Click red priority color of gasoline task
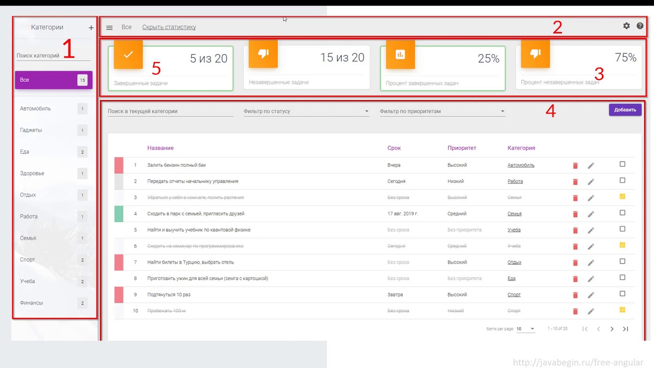The width and height of the screenshot is (654, 368). [x=119, y=166]
